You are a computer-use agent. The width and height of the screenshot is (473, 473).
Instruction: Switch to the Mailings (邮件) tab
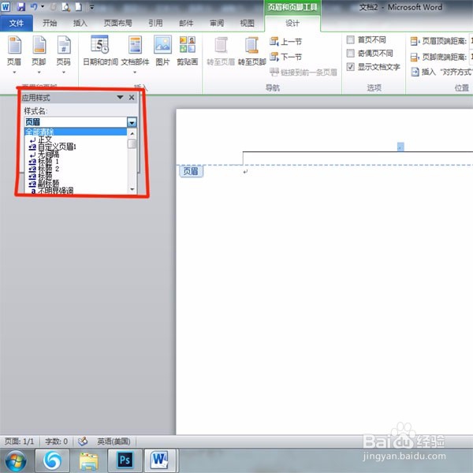pos(186,23)
